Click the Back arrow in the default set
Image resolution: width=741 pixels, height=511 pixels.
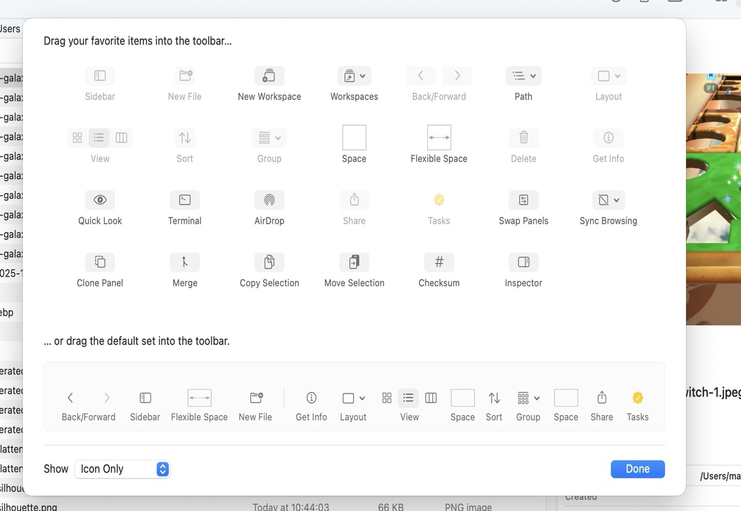[70, 398]
